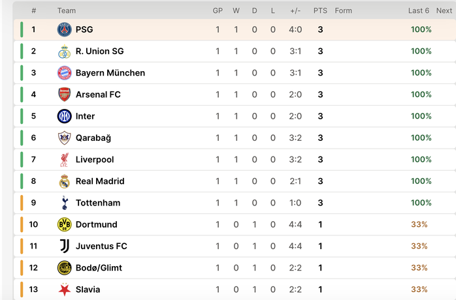Viewport: 456px width, 300px height.
Task: Click the Slavia red star logo
Action: pos(64,289)
